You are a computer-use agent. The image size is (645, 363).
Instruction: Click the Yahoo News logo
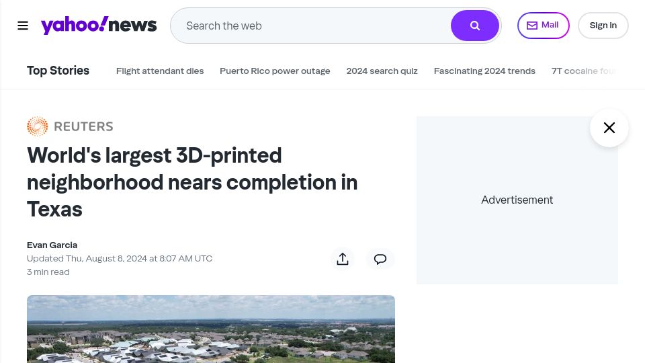coord(99,26)
